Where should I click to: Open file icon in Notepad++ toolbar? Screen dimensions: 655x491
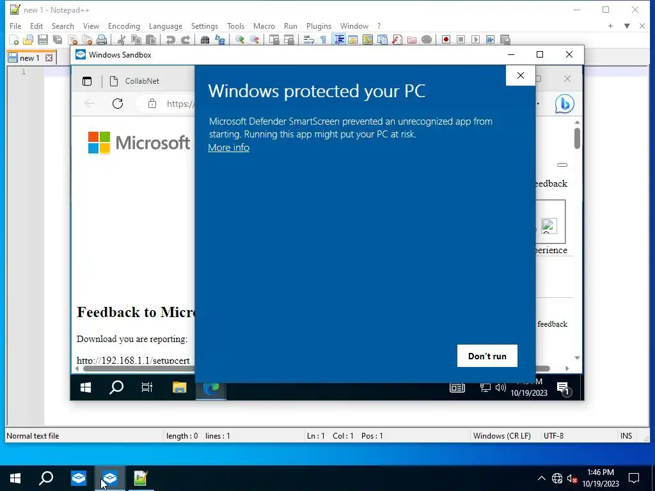coord(28,40)
